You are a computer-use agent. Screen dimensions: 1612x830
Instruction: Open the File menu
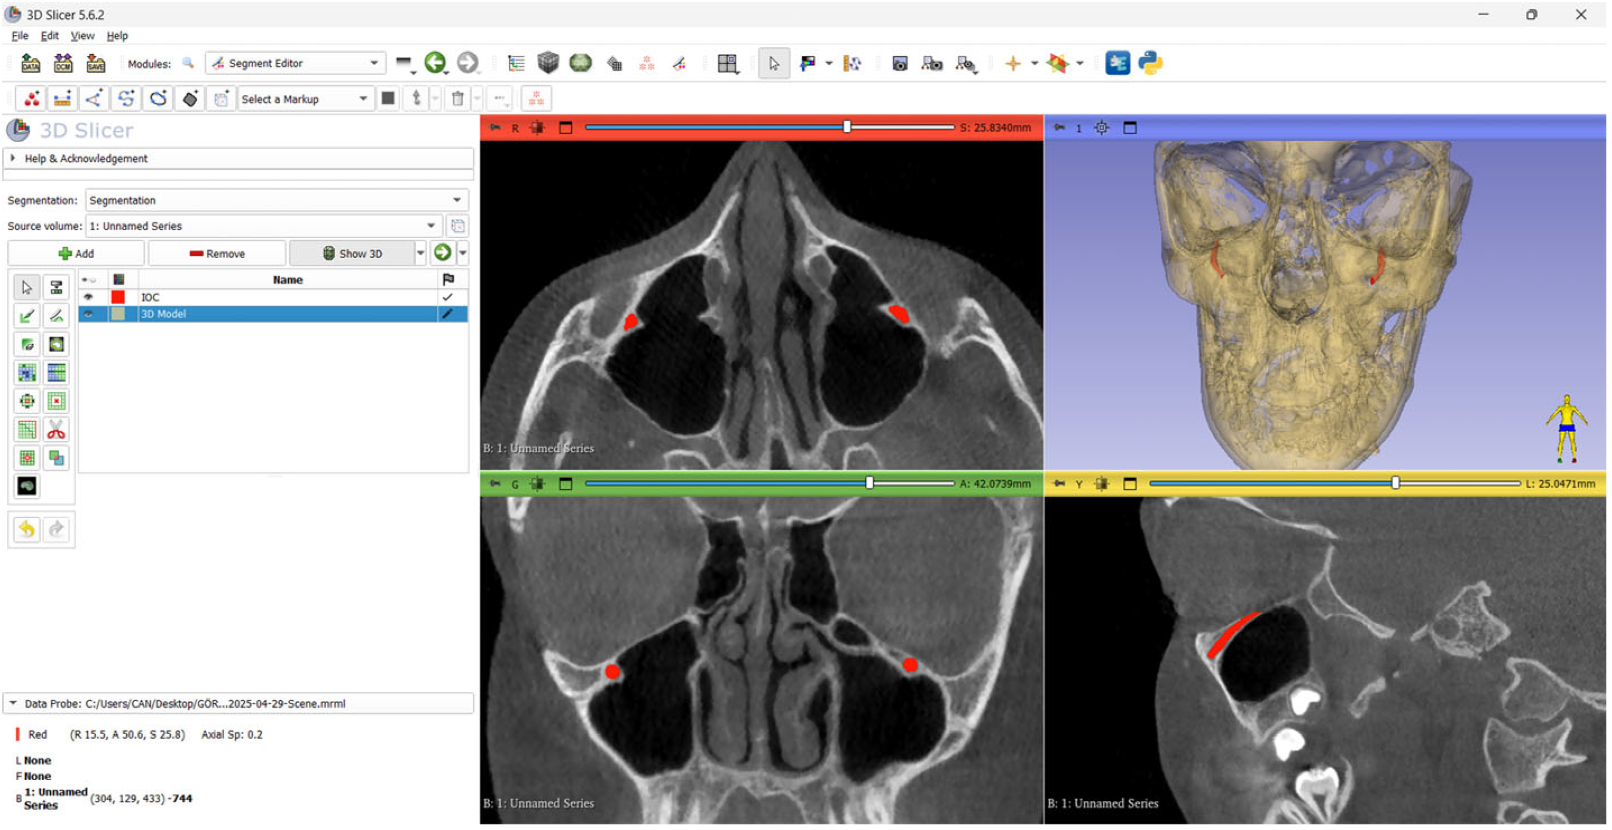20,36
